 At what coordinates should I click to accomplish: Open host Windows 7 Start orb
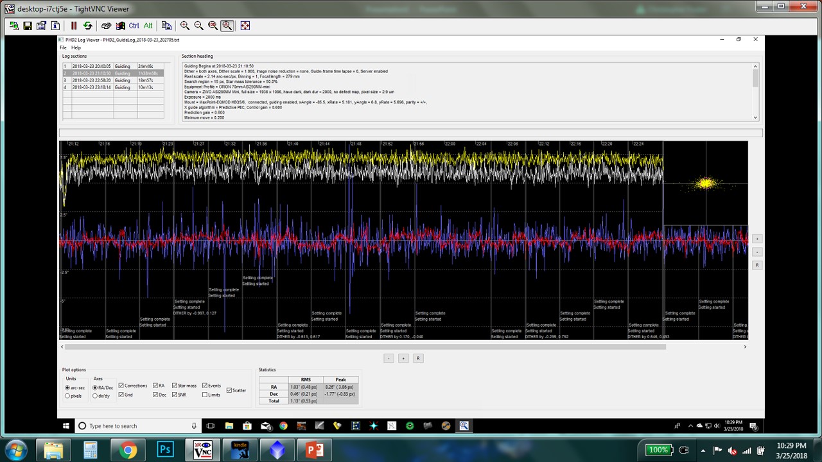[x=15, y=450]
